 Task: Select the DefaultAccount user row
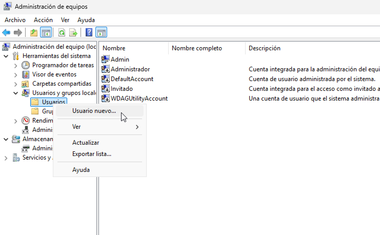132,79
